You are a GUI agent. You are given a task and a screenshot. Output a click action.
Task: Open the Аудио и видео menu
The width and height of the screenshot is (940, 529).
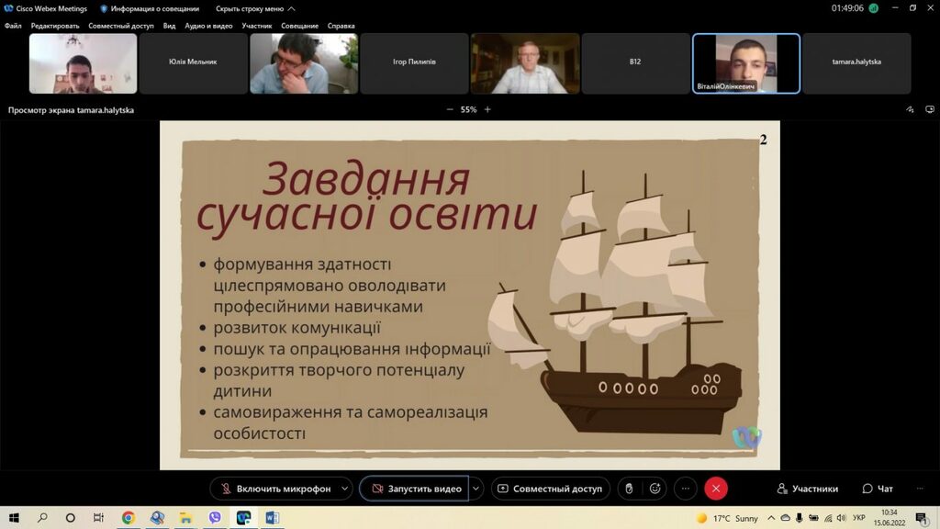[x=208, y=26]
